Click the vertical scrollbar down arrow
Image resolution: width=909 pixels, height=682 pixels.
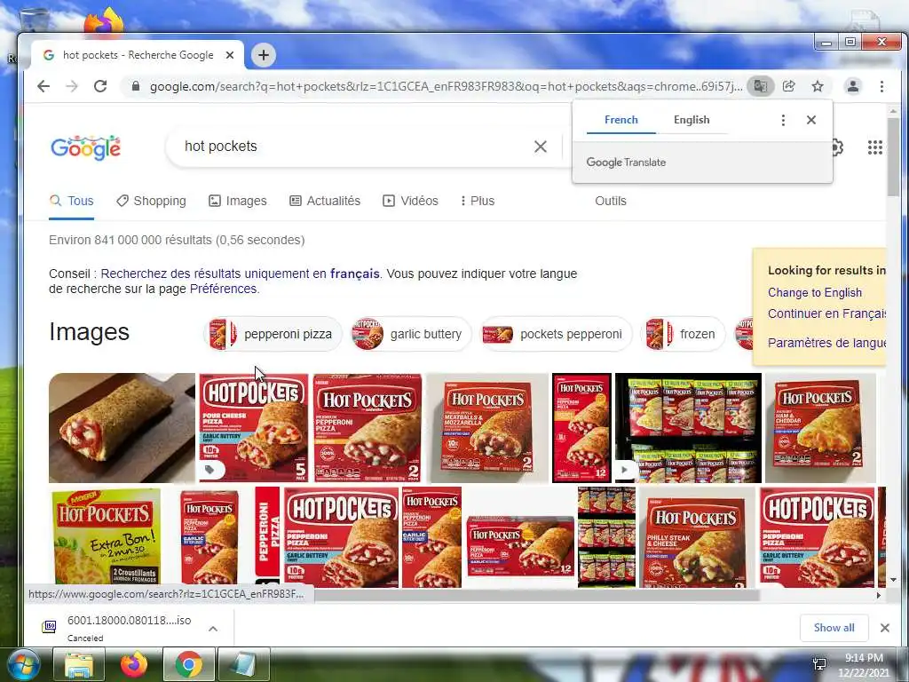[893, 580]
